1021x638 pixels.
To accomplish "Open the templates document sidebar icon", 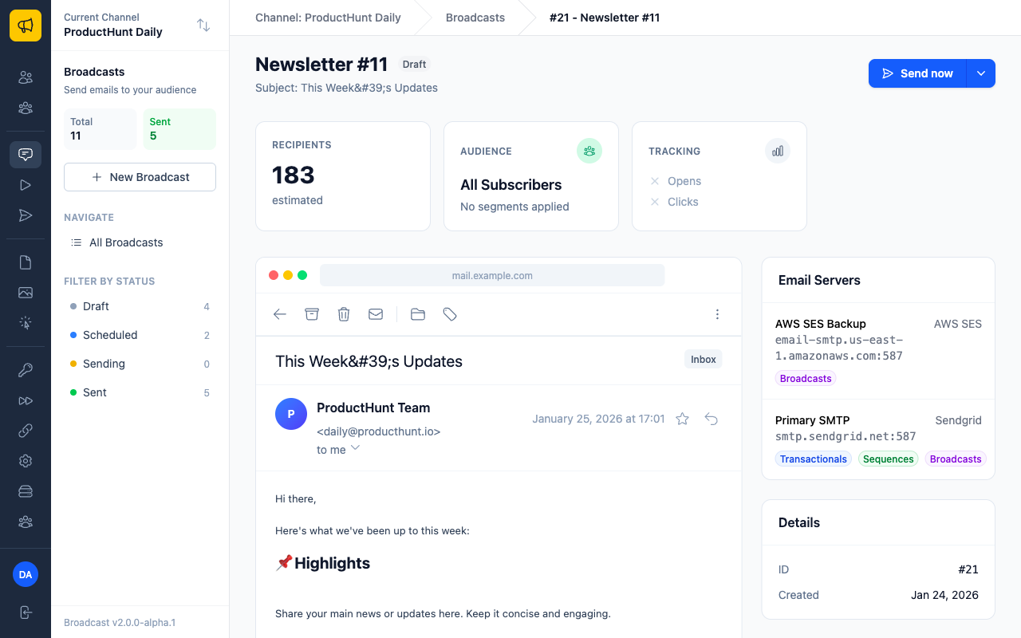I will [26, 262].
